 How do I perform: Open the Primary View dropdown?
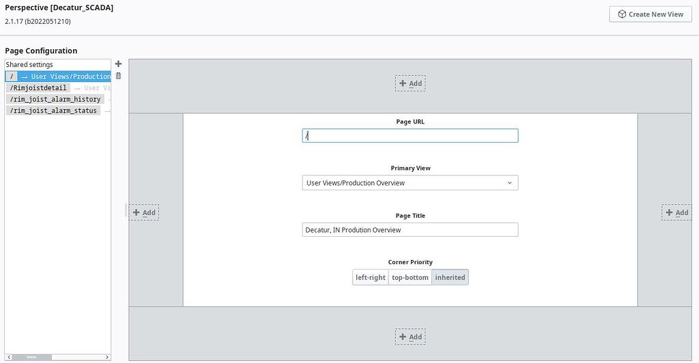pos(410,183)
